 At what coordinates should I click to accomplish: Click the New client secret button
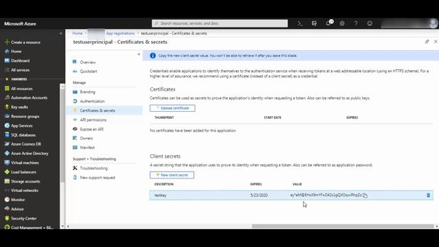point(172,175)
